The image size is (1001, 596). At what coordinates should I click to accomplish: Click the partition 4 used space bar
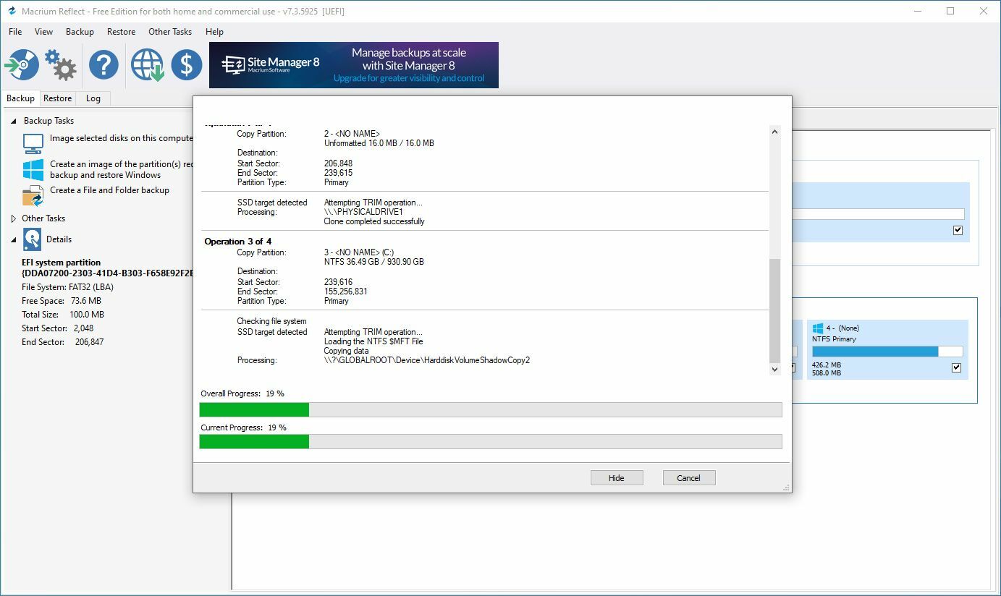(x=887, y=352)
